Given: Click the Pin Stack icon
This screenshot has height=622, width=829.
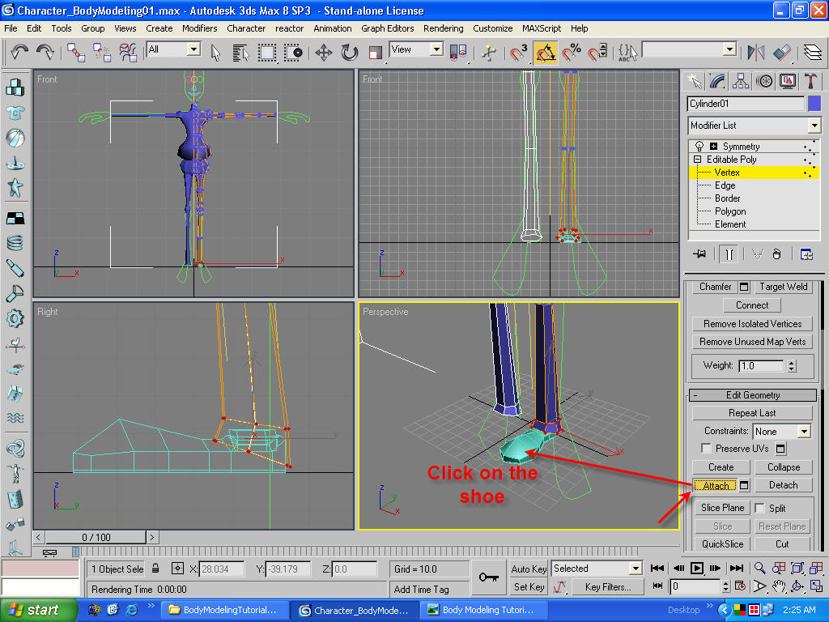Looking at the screenshot, I should (699, 254).
